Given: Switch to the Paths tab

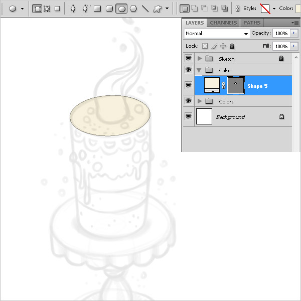Looking at the screenshot, I should tap(252, 23).
